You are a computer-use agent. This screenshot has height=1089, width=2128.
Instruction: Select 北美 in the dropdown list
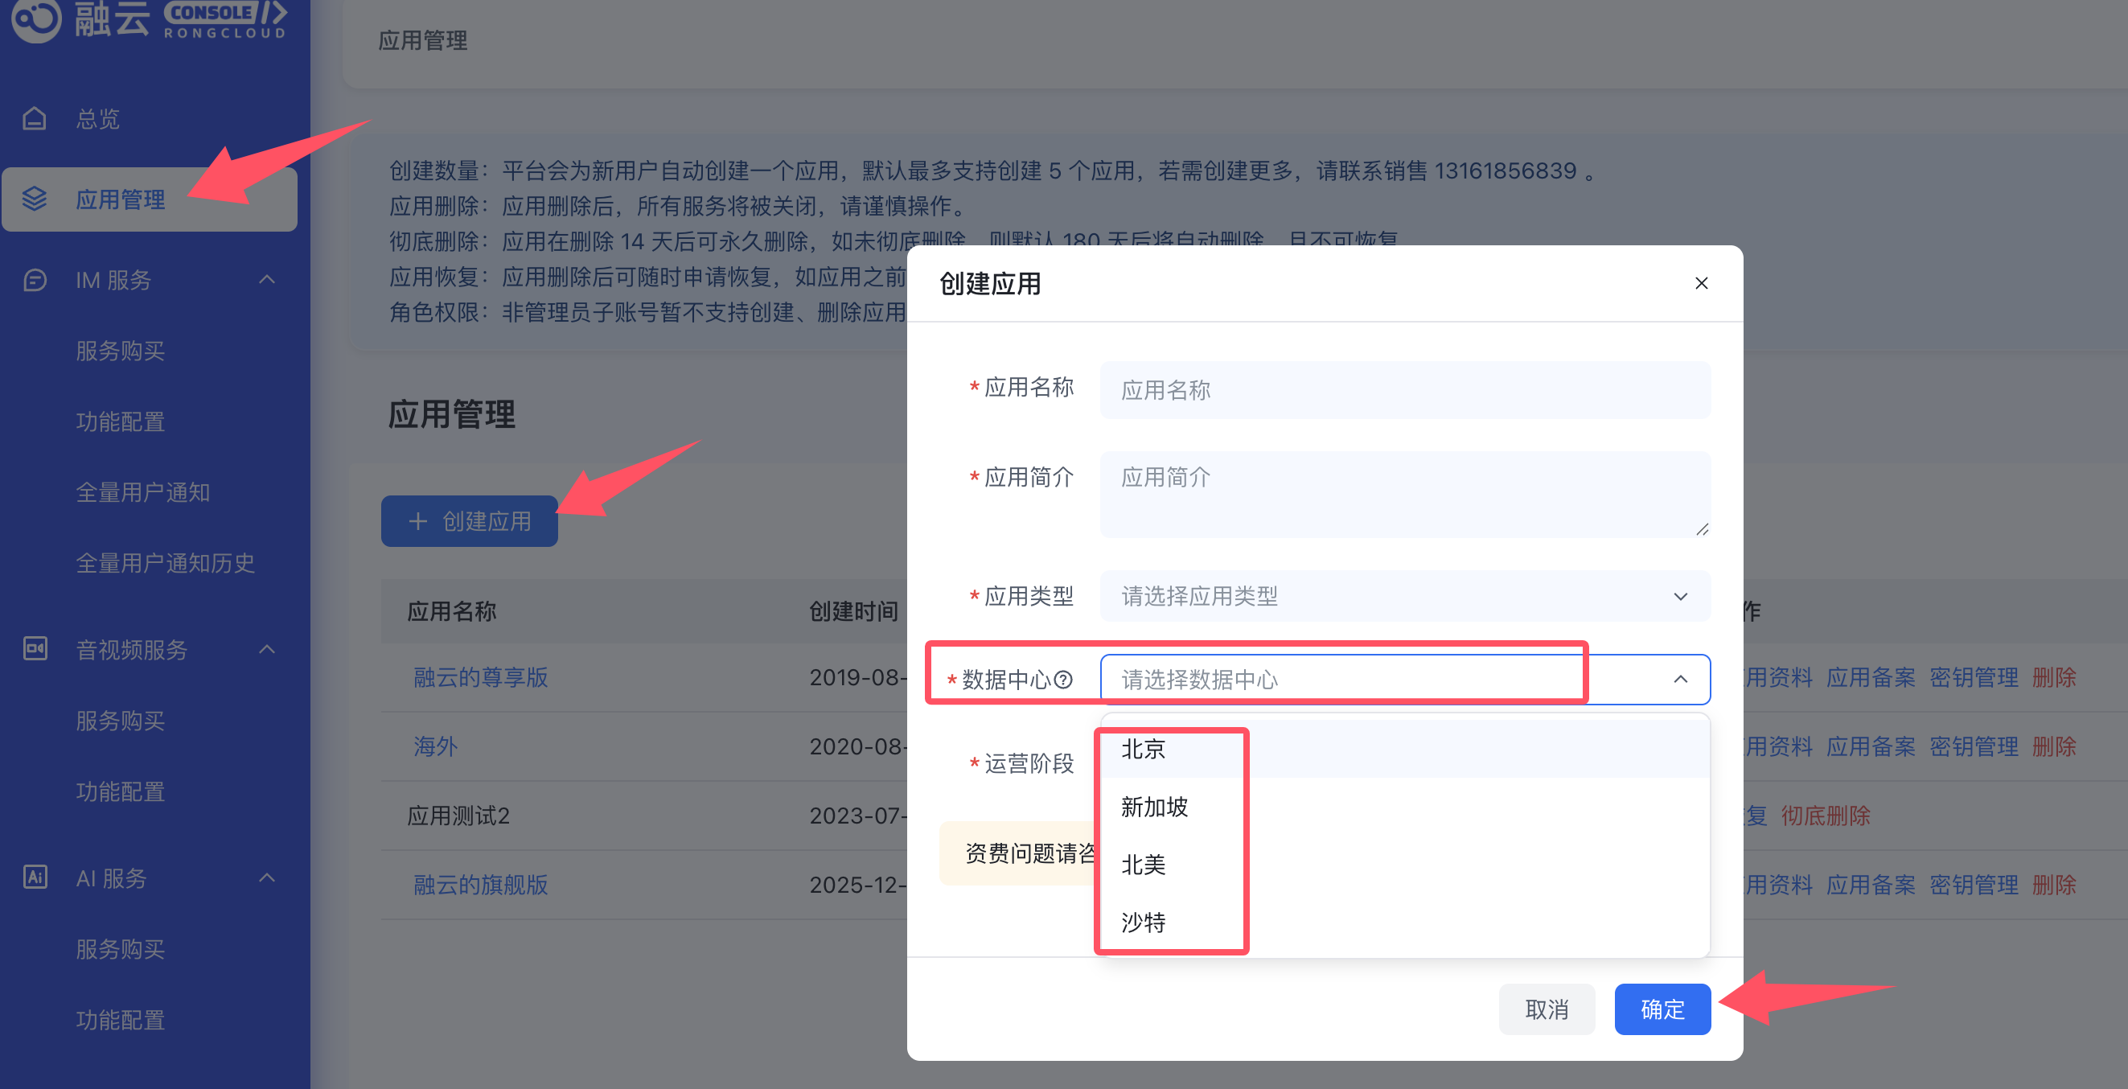coord(1144,865)
